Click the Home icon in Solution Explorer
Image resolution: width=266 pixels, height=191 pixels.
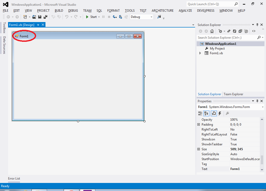[x=212, y=31]
